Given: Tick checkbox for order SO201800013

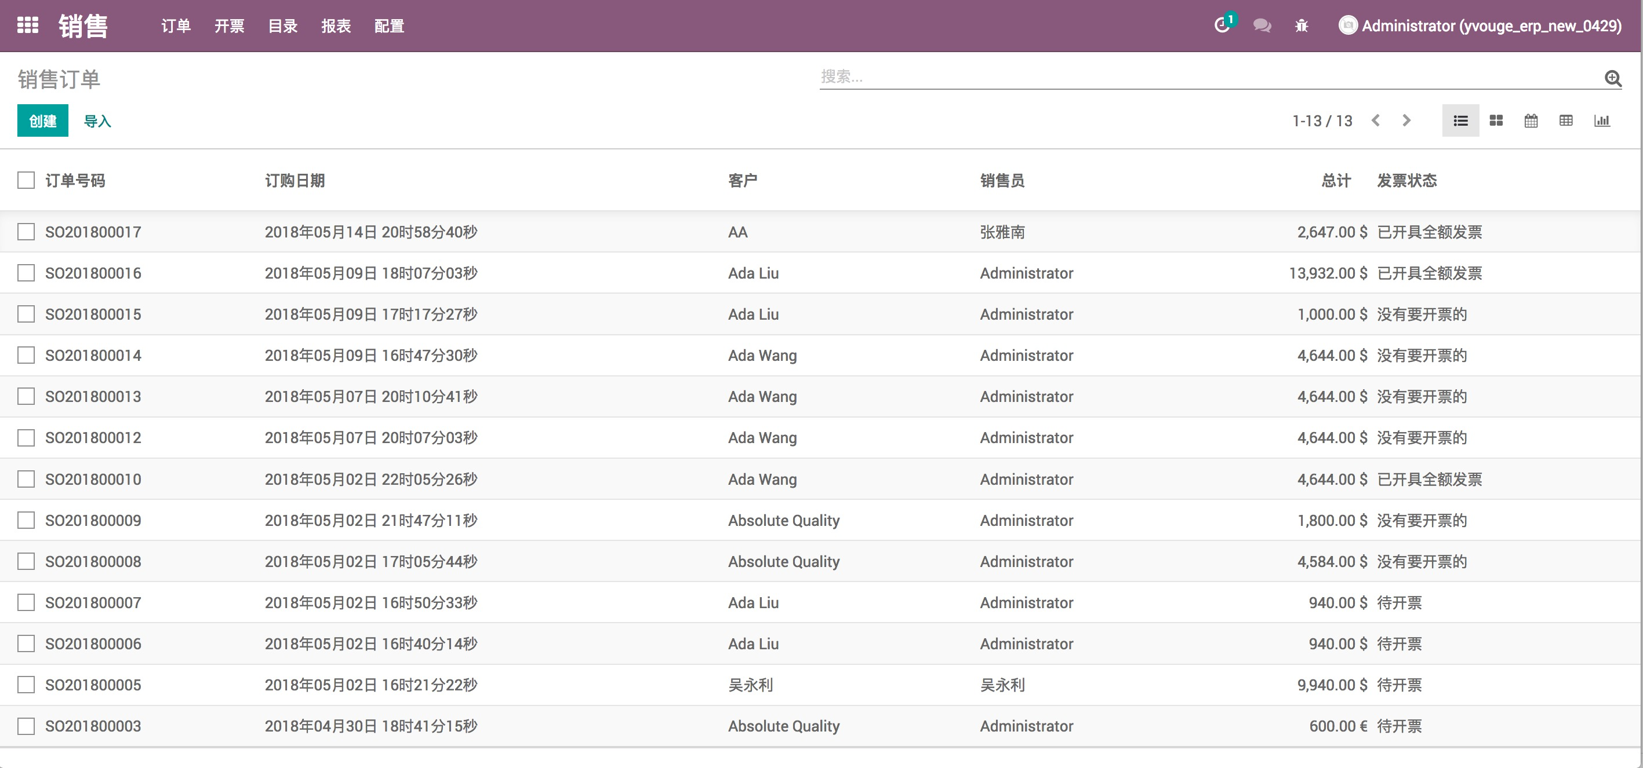Looking at the screenshot, I should pos(26,396).
